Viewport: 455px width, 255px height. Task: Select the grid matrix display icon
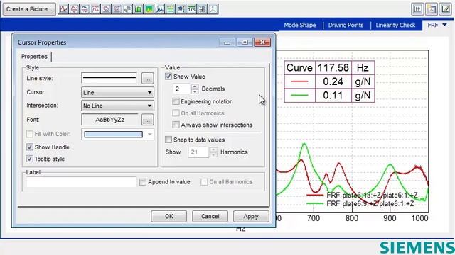203,9
